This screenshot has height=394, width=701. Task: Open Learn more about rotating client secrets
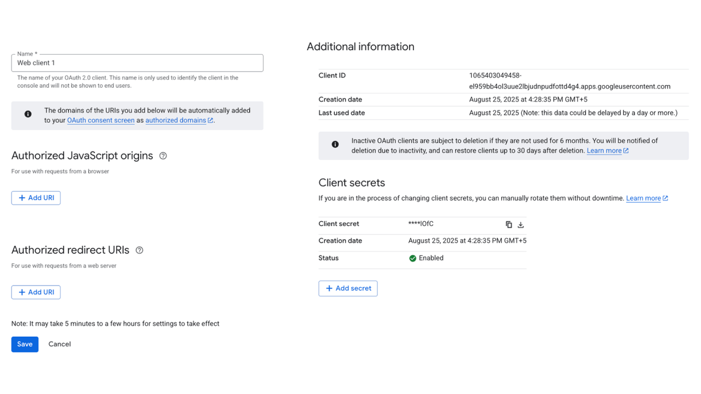(x=643, y=198)
